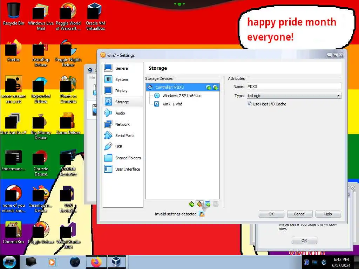Open the Peggle Nights Deluxe desktop icon
The width and height of the screenshot is (359, 269).
[x=68, y=53]
